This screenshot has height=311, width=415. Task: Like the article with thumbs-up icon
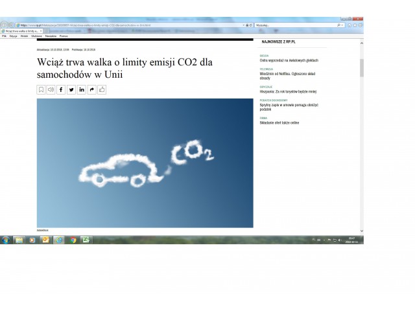[102, 90]
